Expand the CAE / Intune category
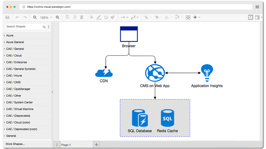This screenshot has width=266, height=149. pos(27,76)
